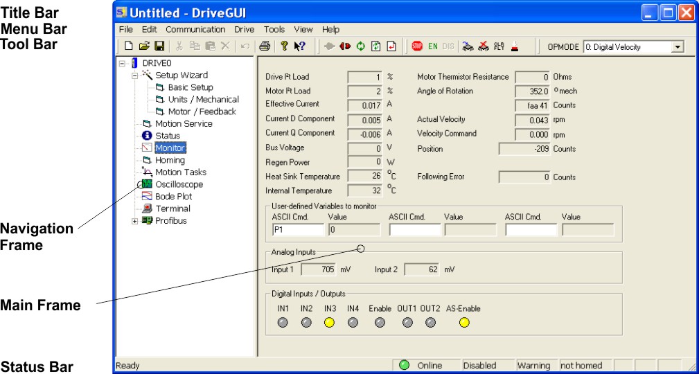The image size is (699, 374).
Task: Click the AS-Enable yellow indicator
Action: coord(463,322)
